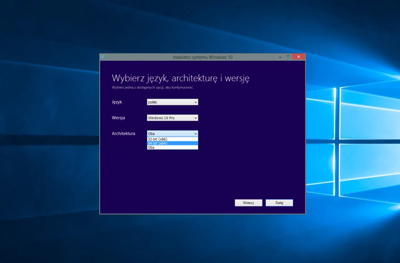Click the Dalej button
The width and height of the screenshot is (400, 263).
(x=279, y=202)
